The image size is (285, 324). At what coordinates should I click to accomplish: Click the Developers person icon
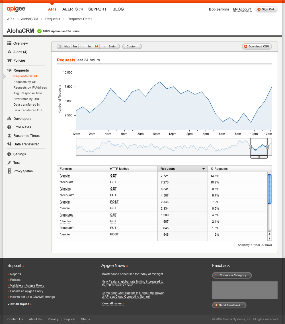pos(9,119)
